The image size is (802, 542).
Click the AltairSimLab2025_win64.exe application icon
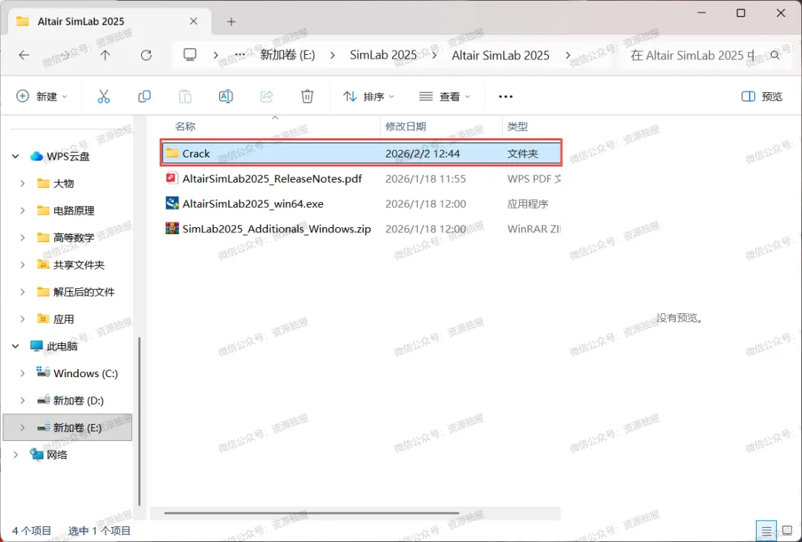tap(172, 203)
